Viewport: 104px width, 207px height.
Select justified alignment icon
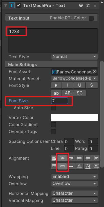(x=79, y=158)
